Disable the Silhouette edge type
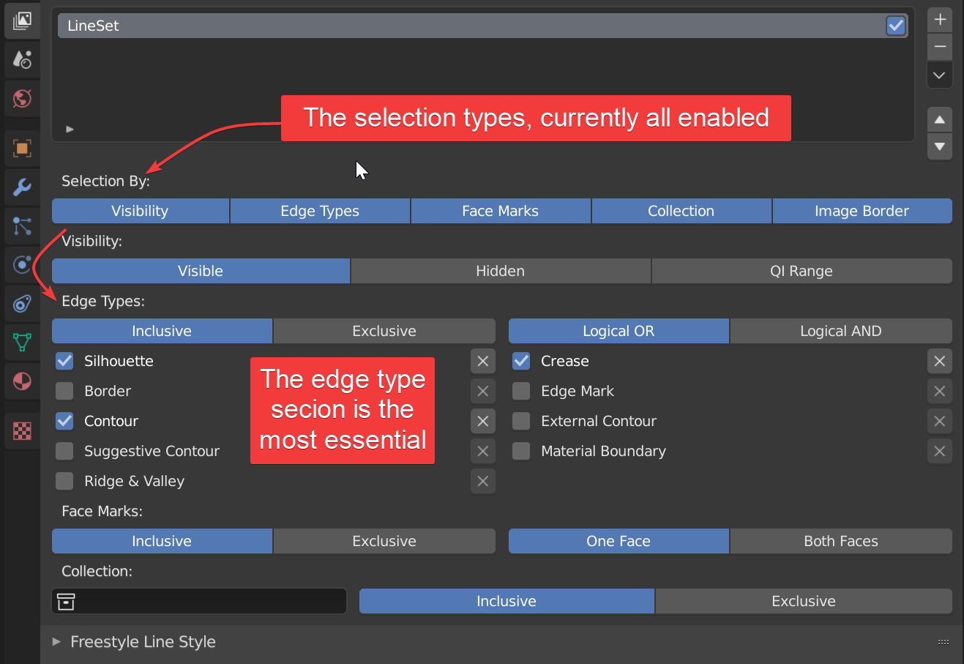964x664 pixels. [64, 361]
